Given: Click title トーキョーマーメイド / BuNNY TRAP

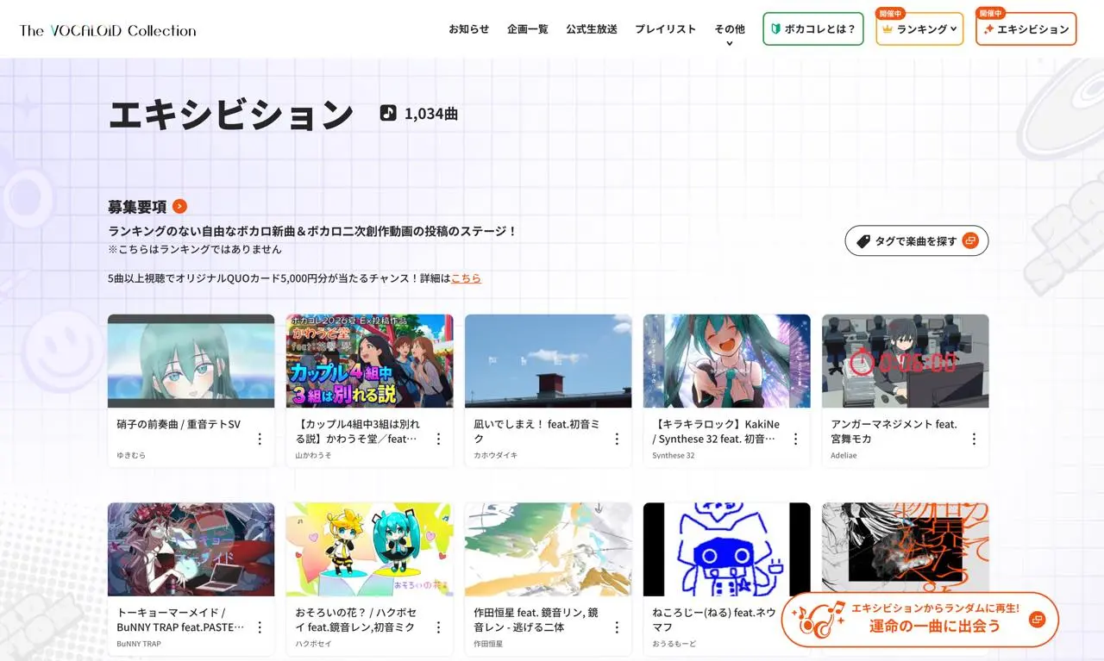Looking at the screenshot, I should [180, 620].
